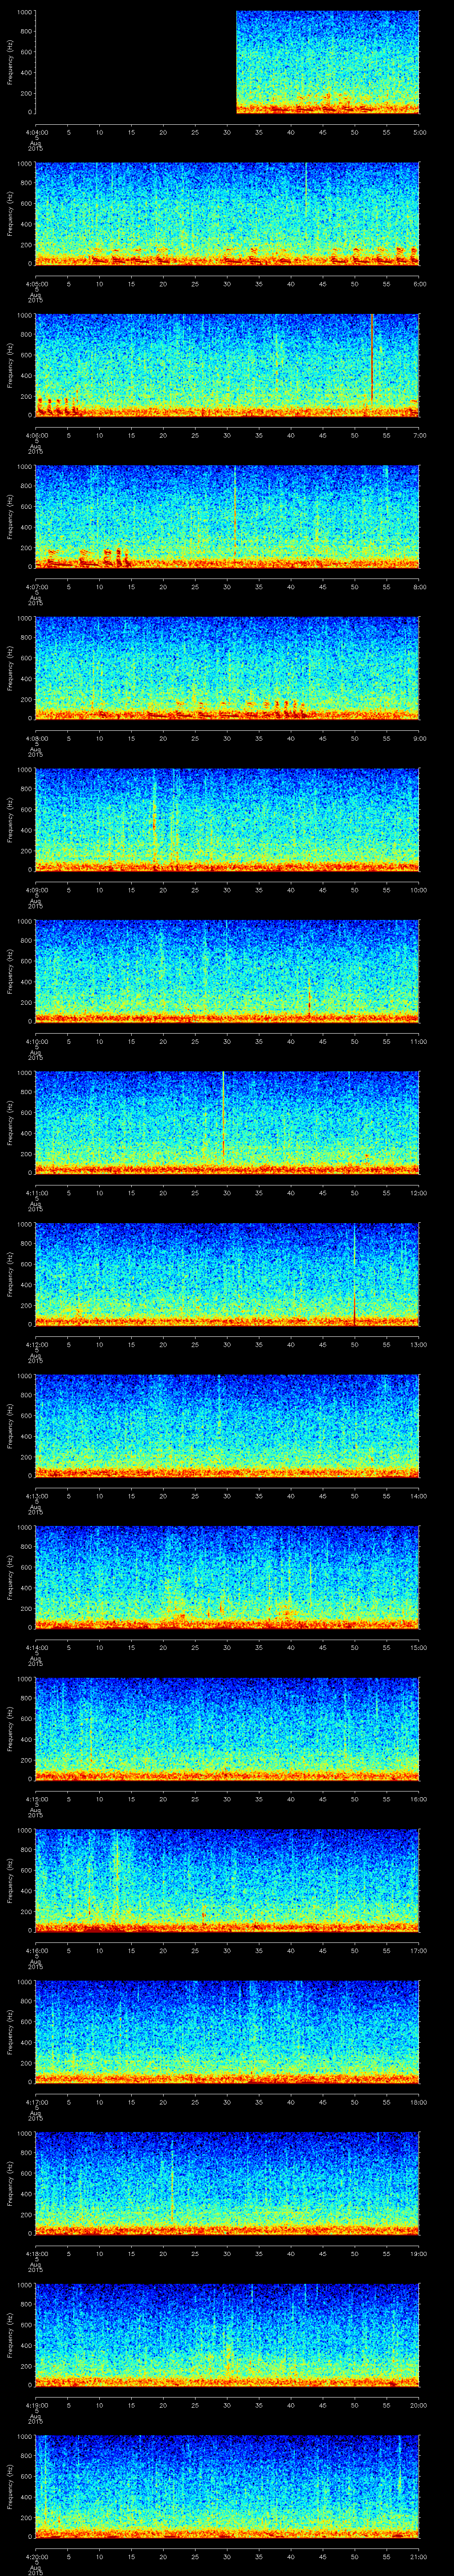This screenshot has height=2576, width=454.
Task: Click the "4:12:00" start time label
Action: 36,1343
